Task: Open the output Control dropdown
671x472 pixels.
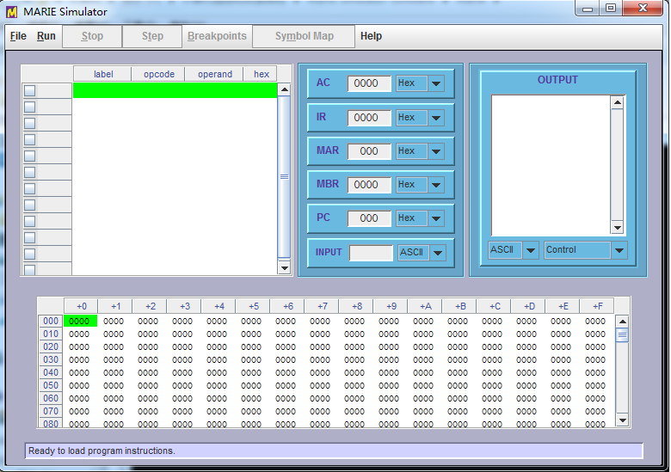Action: 619,250
